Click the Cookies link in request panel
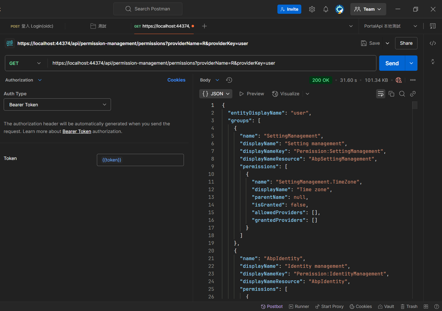Image resolution: width=442 pixels, height=311 pixels. (x=176, y=80)
